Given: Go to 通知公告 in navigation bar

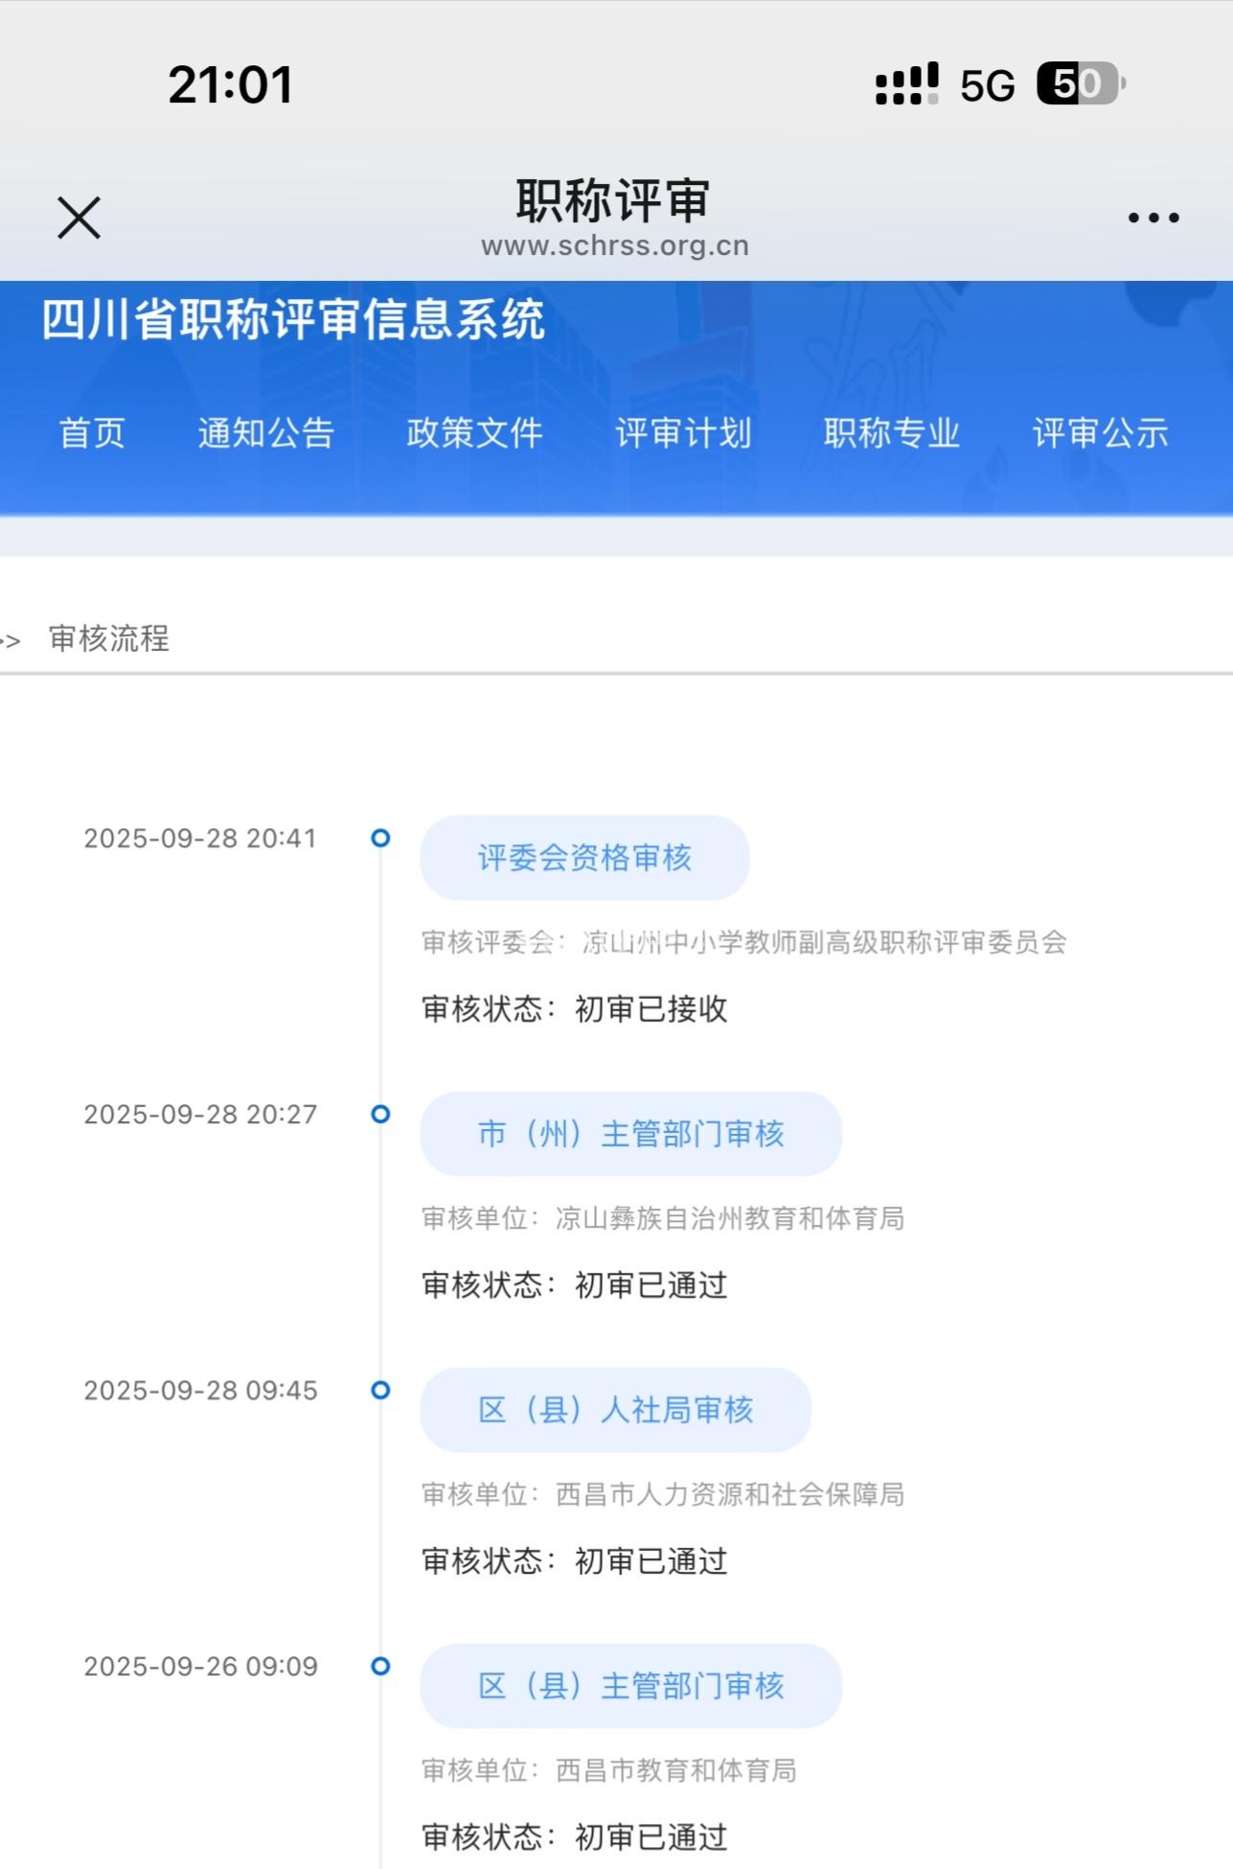Looking at the screenshot, I should pyautogui.click(x=265, y=433).
